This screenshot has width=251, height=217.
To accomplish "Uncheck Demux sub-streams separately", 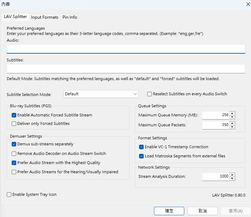I will (x=14, y=144).
